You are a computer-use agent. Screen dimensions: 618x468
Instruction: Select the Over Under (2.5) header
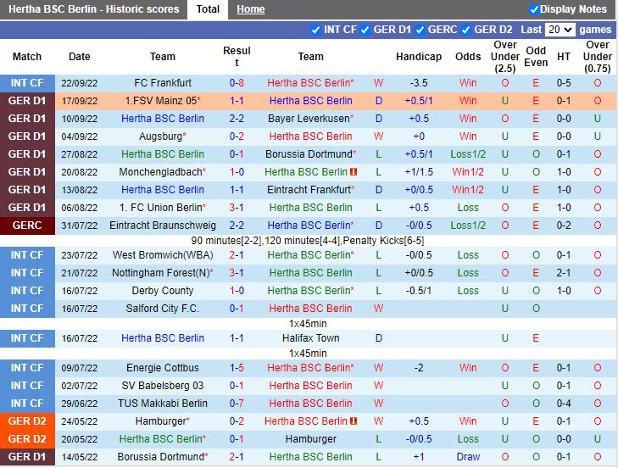pyautogui.click(x=505, y=57)
